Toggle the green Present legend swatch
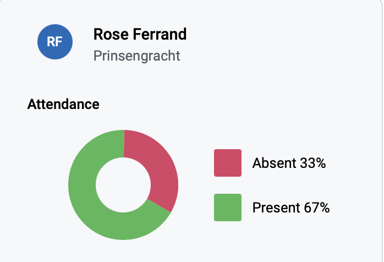Image resolution: width=384 pixels, height=262 pixels. (x=227, y=208)
